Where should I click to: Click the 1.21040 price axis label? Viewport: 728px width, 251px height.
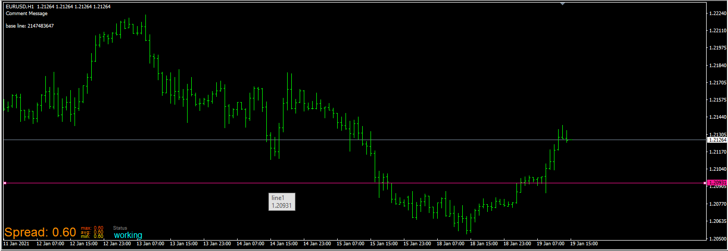(717, 169)
